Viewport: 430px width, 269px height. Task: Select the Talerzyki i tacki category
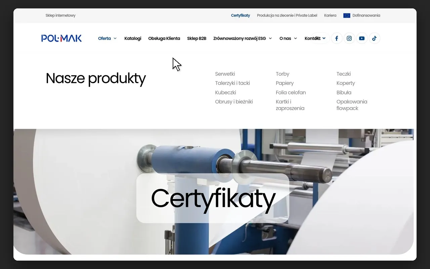pos(232,83)
